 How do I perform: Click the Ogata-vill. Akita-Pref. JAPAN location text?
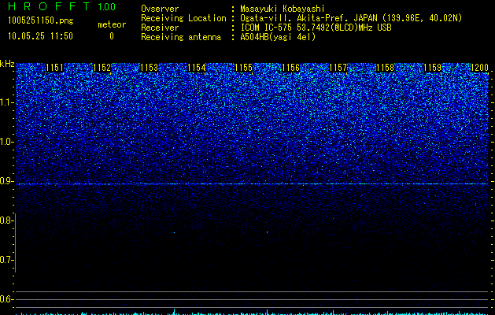pos(351,18)
